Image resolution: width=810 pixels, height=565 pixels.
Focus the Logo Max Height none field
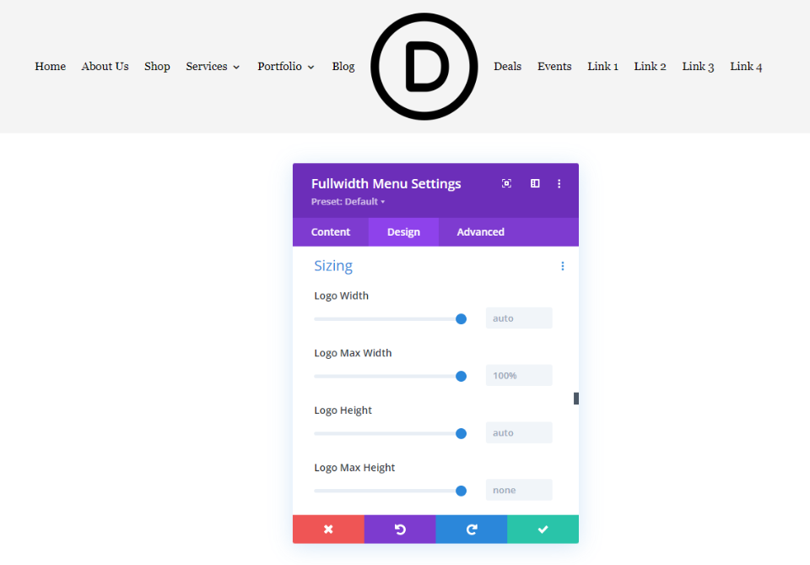click(519, 491)
